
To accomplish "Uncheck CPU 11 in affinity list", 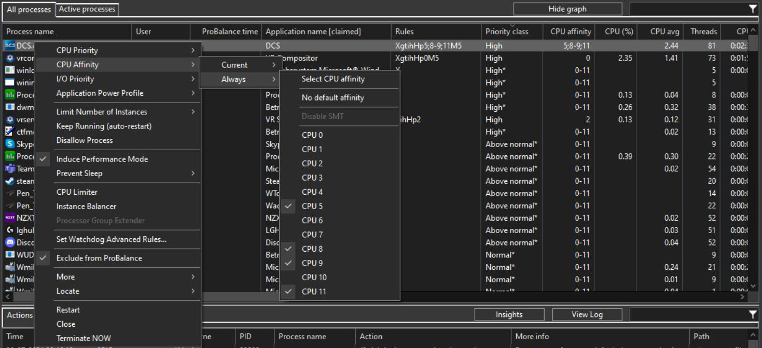I will [x=340, y=292].
